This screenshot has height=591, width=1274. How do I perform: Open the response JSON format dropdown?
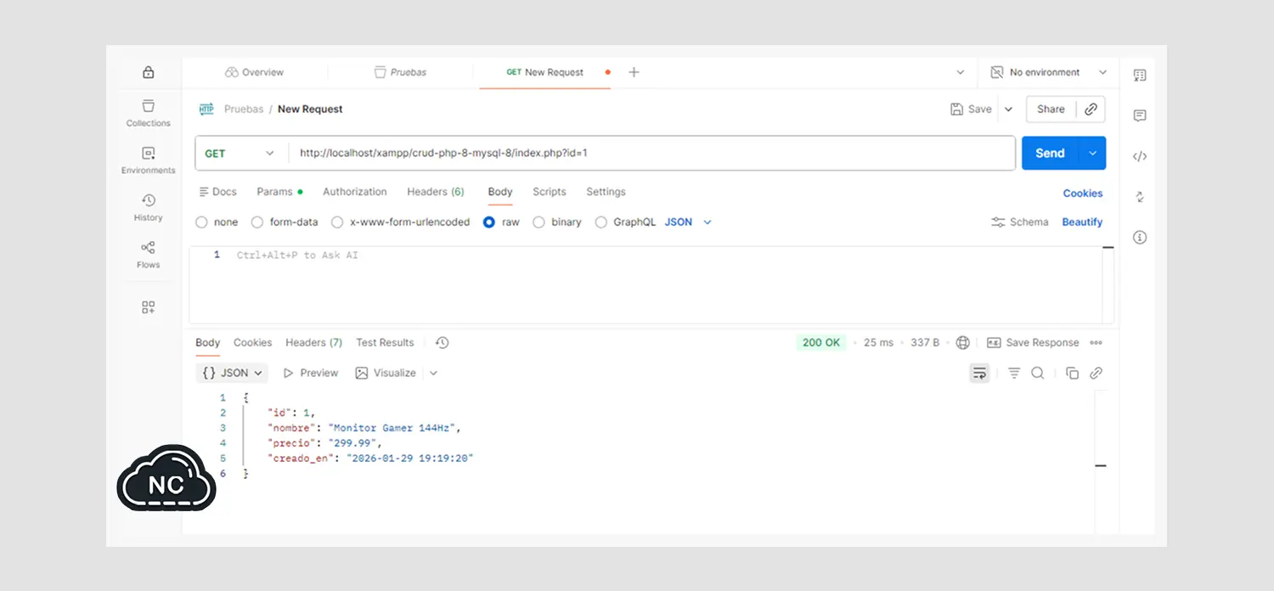click(x=233, y=373)
